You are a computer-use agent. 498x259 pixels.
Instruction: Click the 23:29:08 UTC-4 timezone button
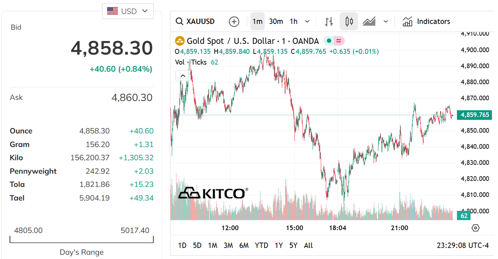(x=463, y=245)
